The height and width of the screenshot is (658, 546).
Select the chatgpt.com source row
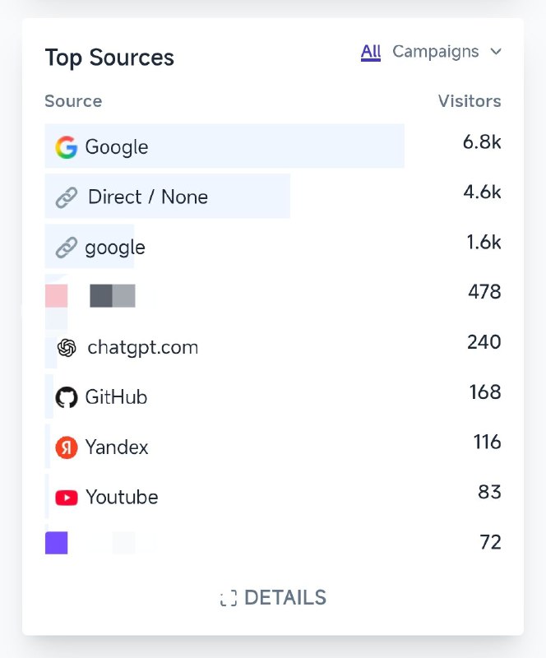(x=142, y=348)
